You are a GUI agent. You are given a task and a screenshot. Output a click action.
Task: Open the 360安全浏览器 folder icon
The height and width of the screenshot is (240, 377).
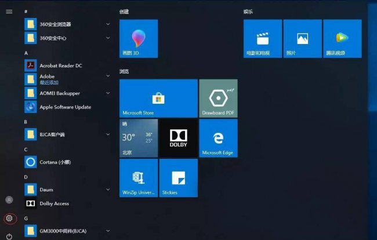pyautogui.click(x=31, y=24)
